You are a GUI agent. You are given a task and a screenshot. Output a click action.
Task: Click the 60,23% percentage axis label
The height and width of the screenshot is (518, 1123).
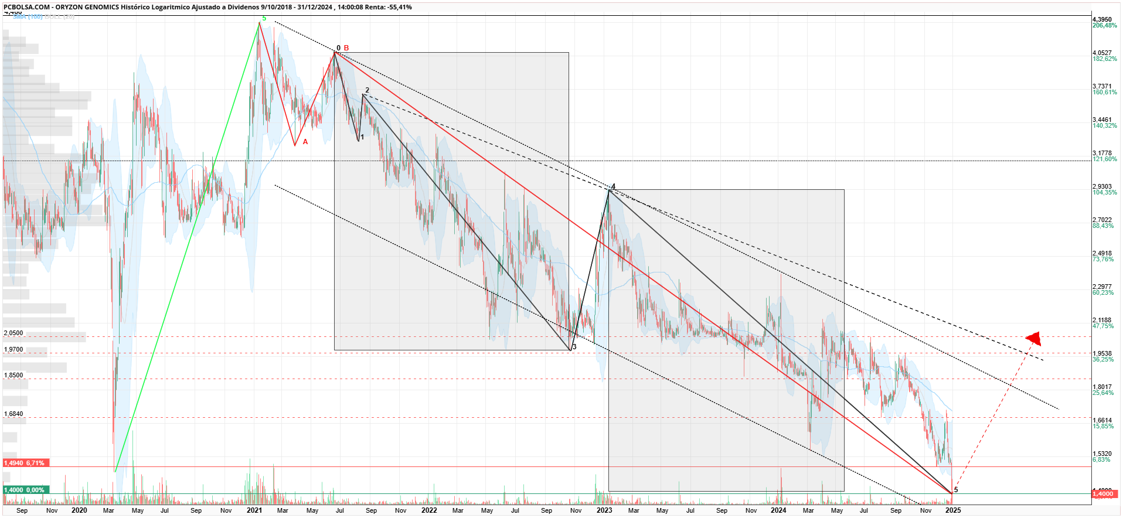[1103, 292]
